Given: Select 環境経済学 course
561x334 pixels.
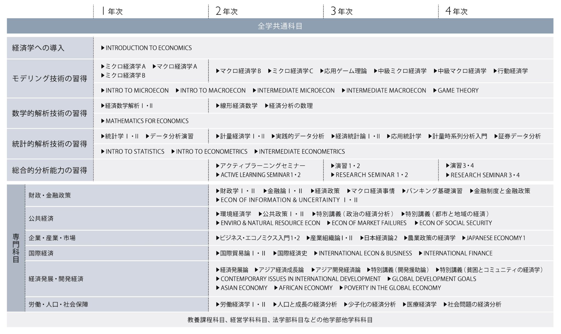Looking at the screenshot, I should pyautogui.click(x=234, y=214).
